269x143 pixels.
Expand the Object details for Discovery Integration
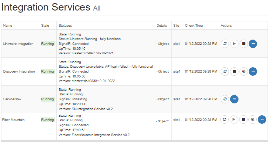click(163, 71)
